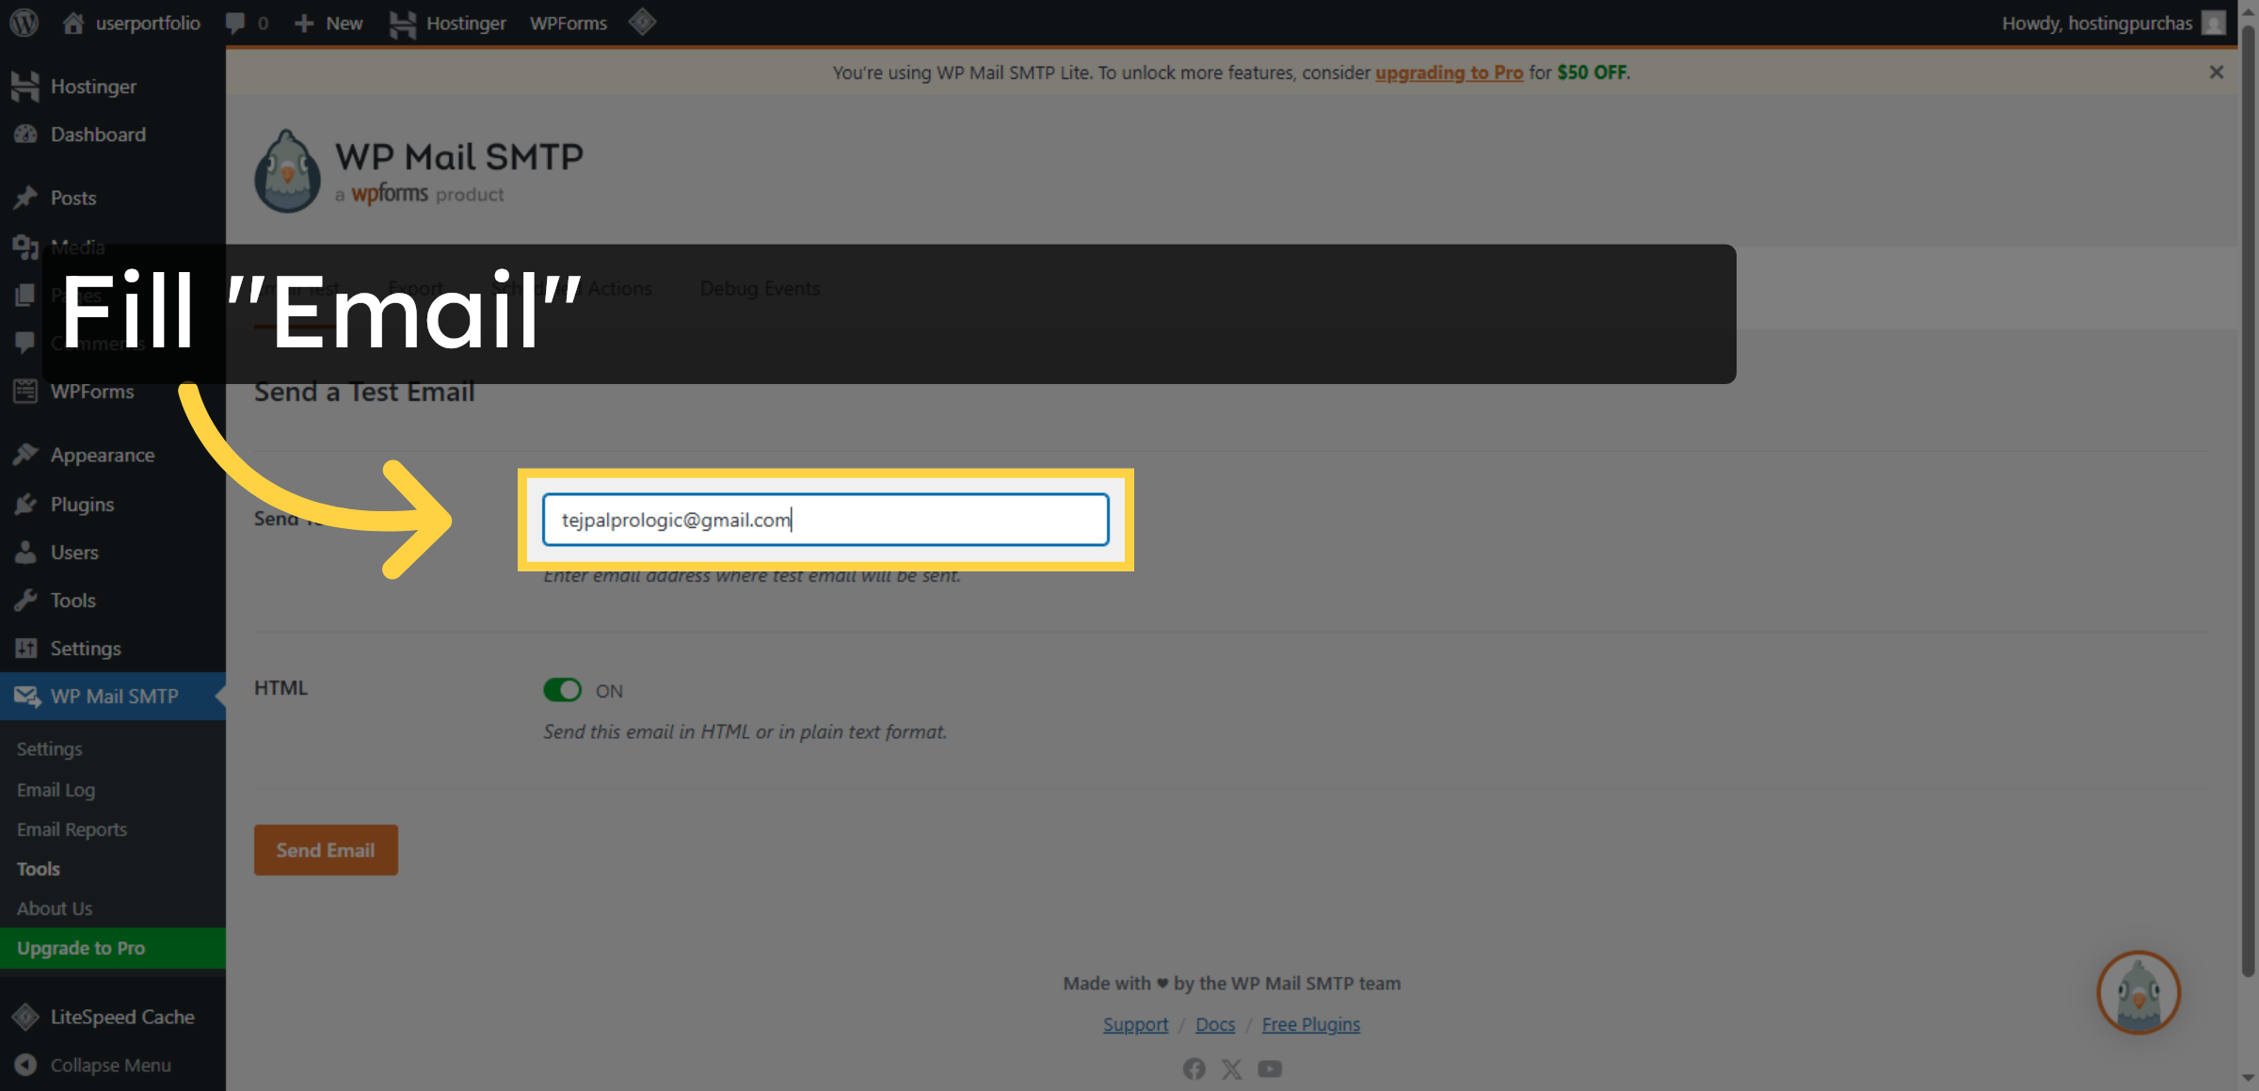
Task: Open the comments bubble in the top bar
Action: 235,23
